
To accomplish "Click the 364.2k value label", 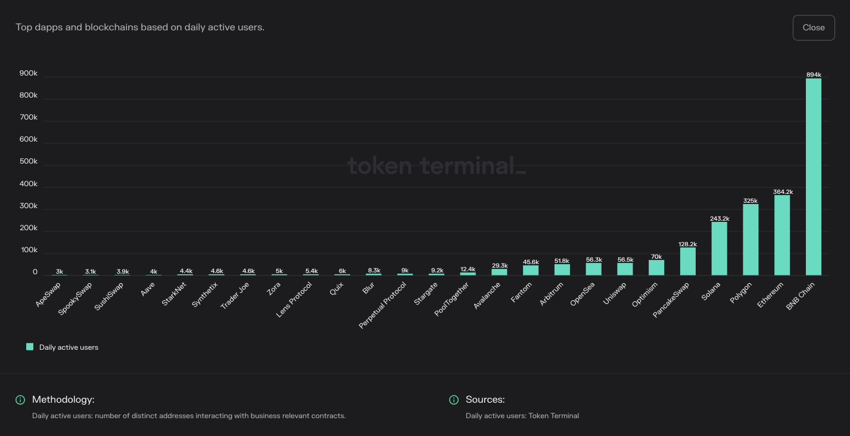I will click(783, 192).
